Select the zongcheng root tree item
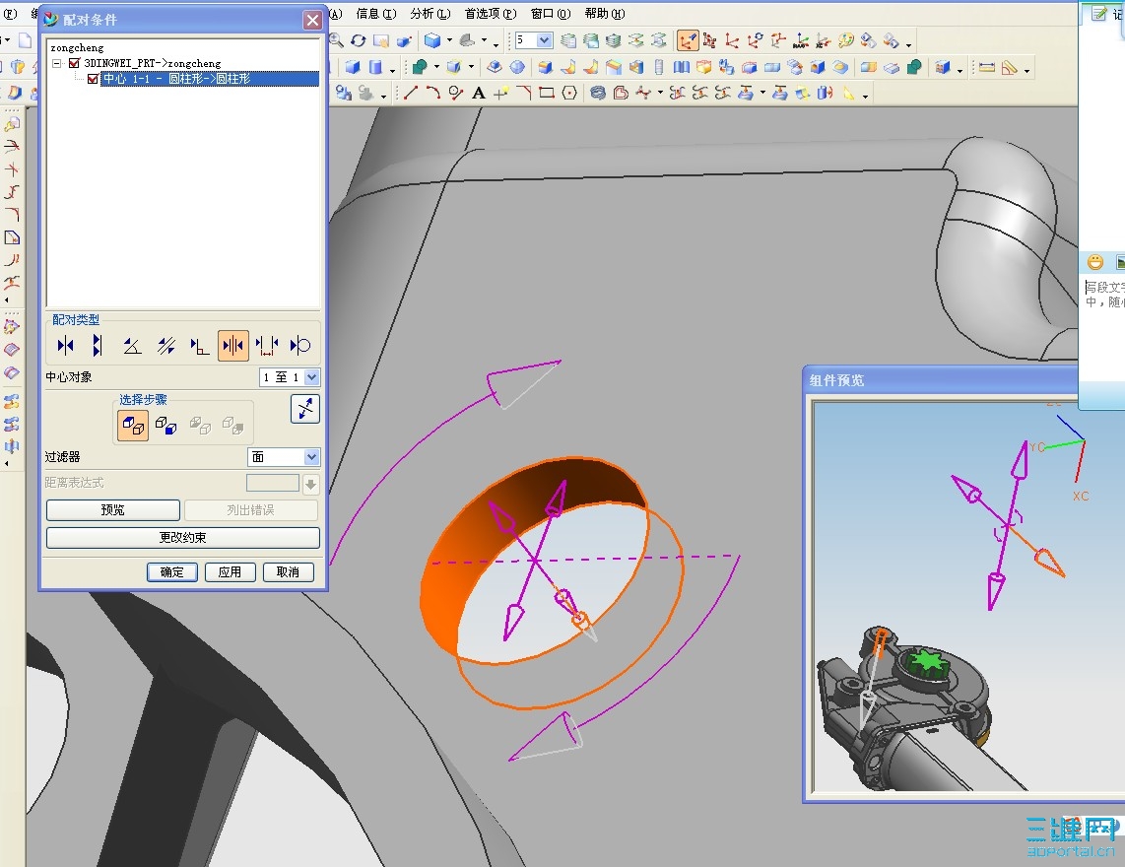Screen dimensions: 1125x867 click(x=77, y=47)
